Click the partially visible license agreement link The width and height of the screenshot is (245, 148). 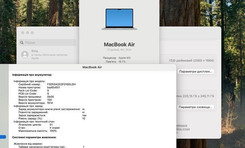pyautogui.click(x=183, y=129)
